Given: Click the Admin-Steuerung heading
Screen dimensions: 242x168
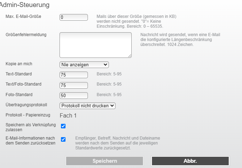Looking at the screenshot, I should point(25,5).
